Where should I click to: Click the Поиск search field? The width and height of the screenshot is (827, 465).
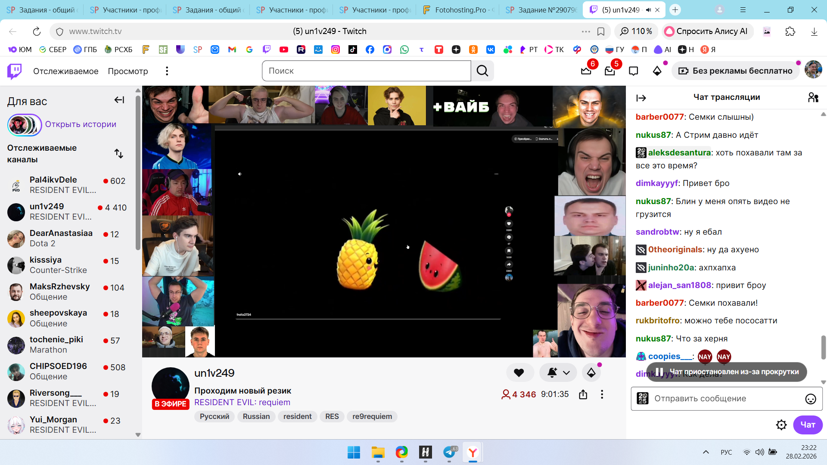pos(366,71)
